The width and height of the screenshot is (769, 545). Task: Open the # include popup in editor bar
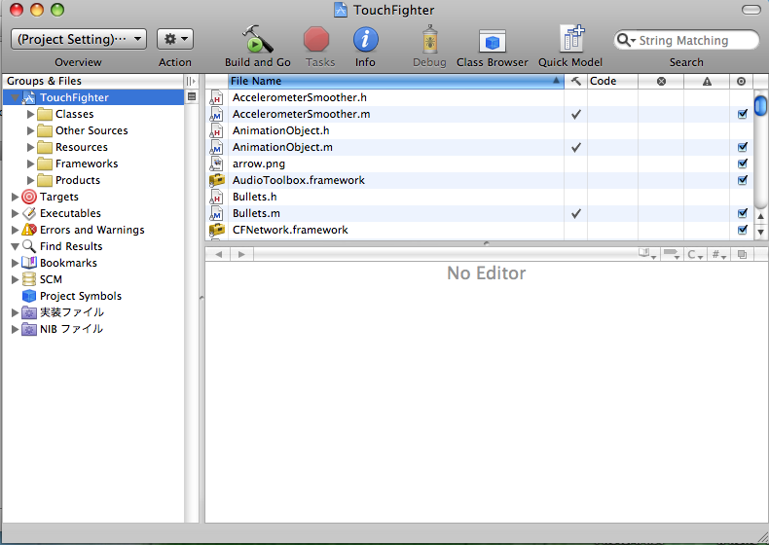(719, 254)
